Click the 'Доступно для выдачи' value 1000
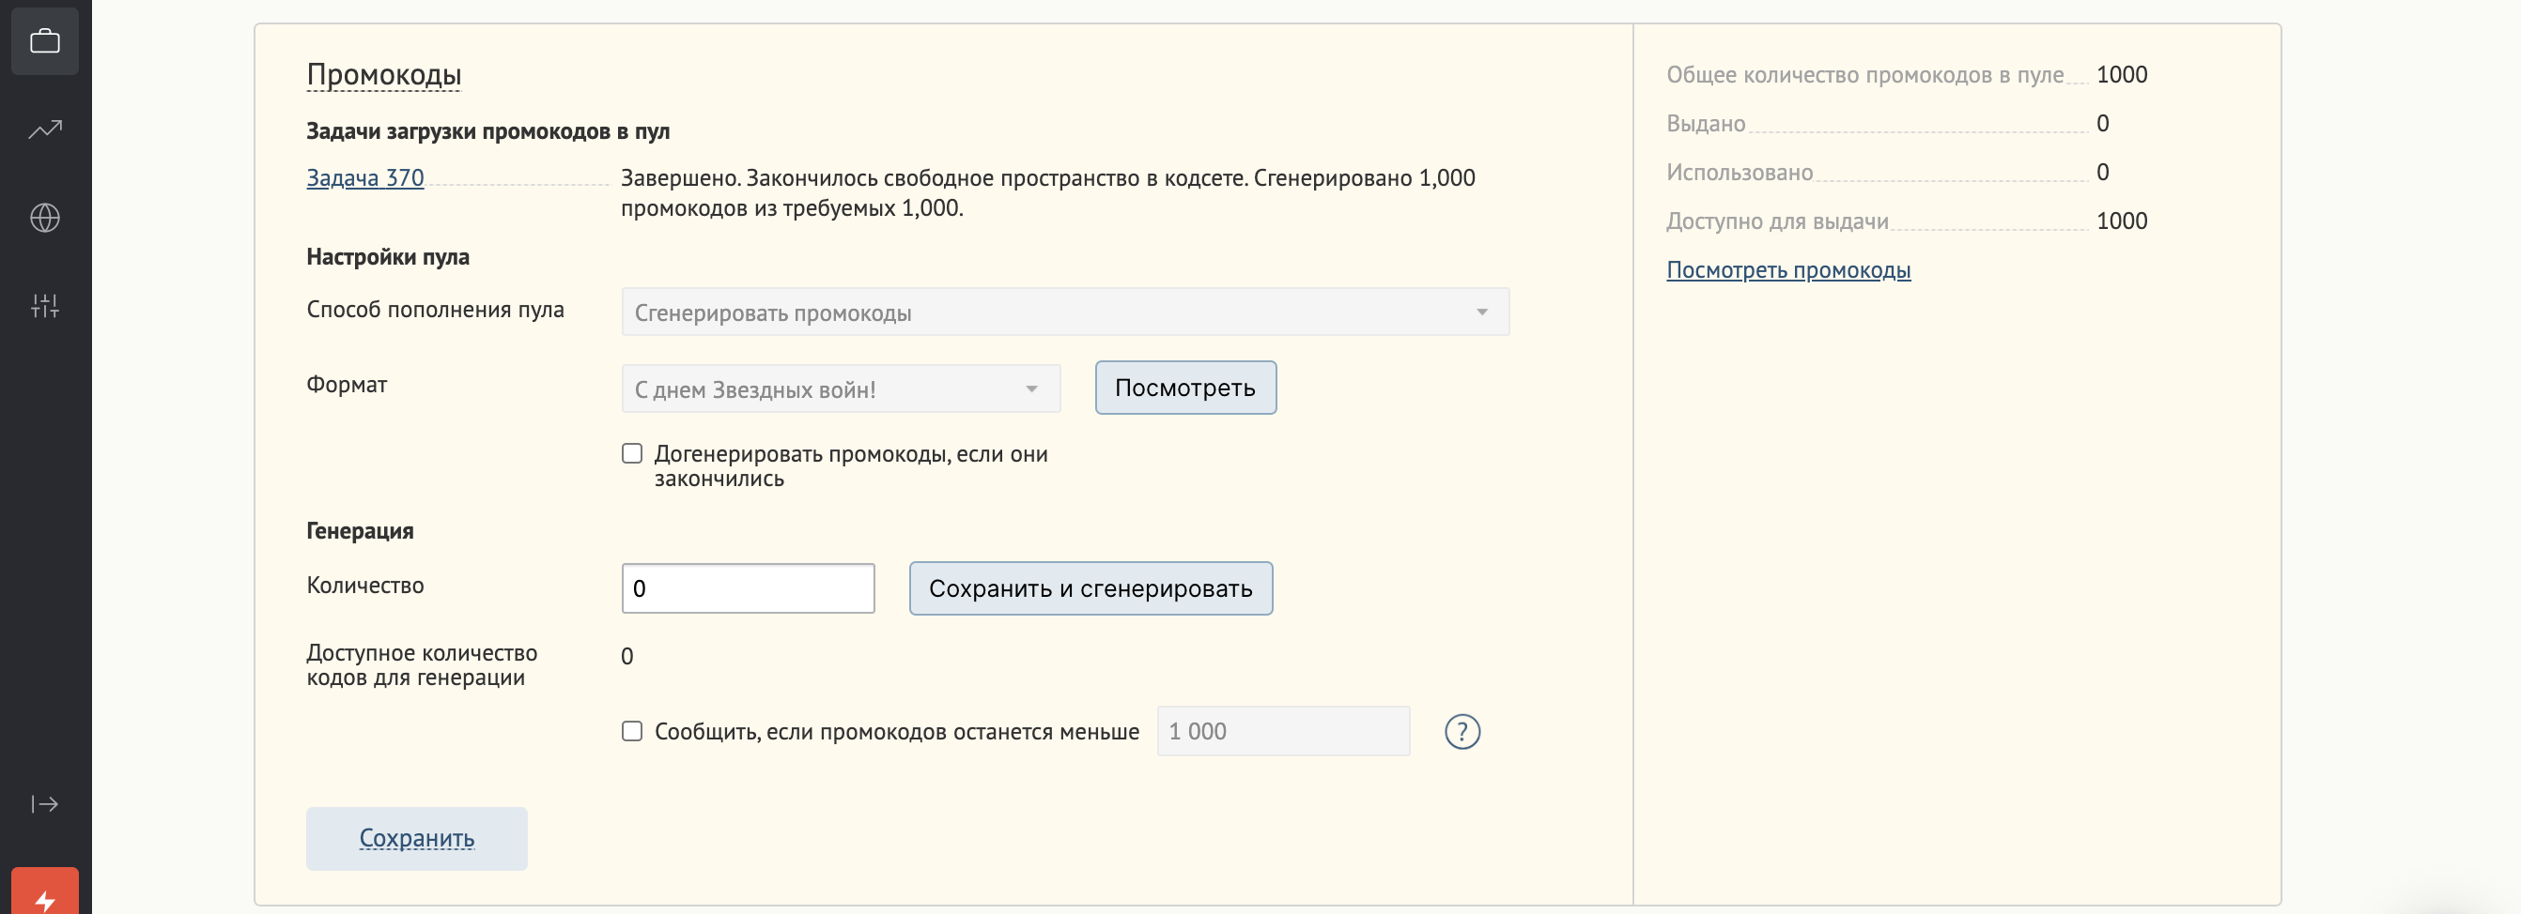 click(2122, 221)
